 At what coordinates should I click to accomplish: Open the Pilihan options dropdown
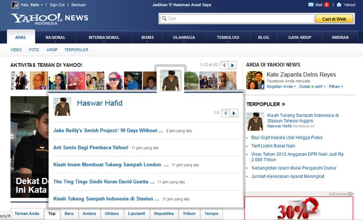(335, 86)
